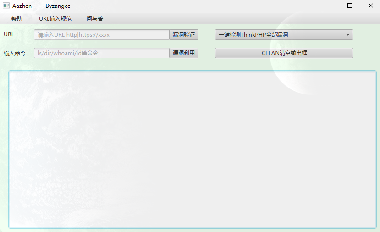Image resolution: width=380 pixels, height=232 pixels.
Task: Click the URL label text
Action: click(9, 34)
